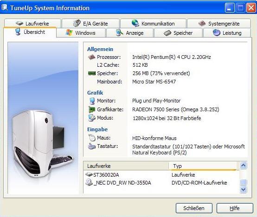Select the Übersicht tab
The image size is (257, 217).
coord(30,32)
